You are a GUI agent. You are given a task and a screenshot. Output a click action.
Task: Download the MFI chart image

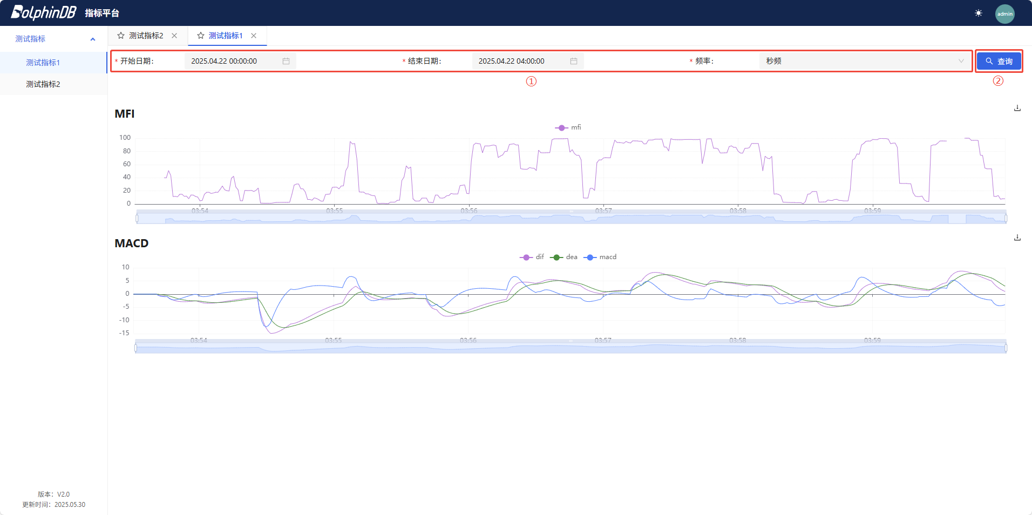click(1017, 108)
